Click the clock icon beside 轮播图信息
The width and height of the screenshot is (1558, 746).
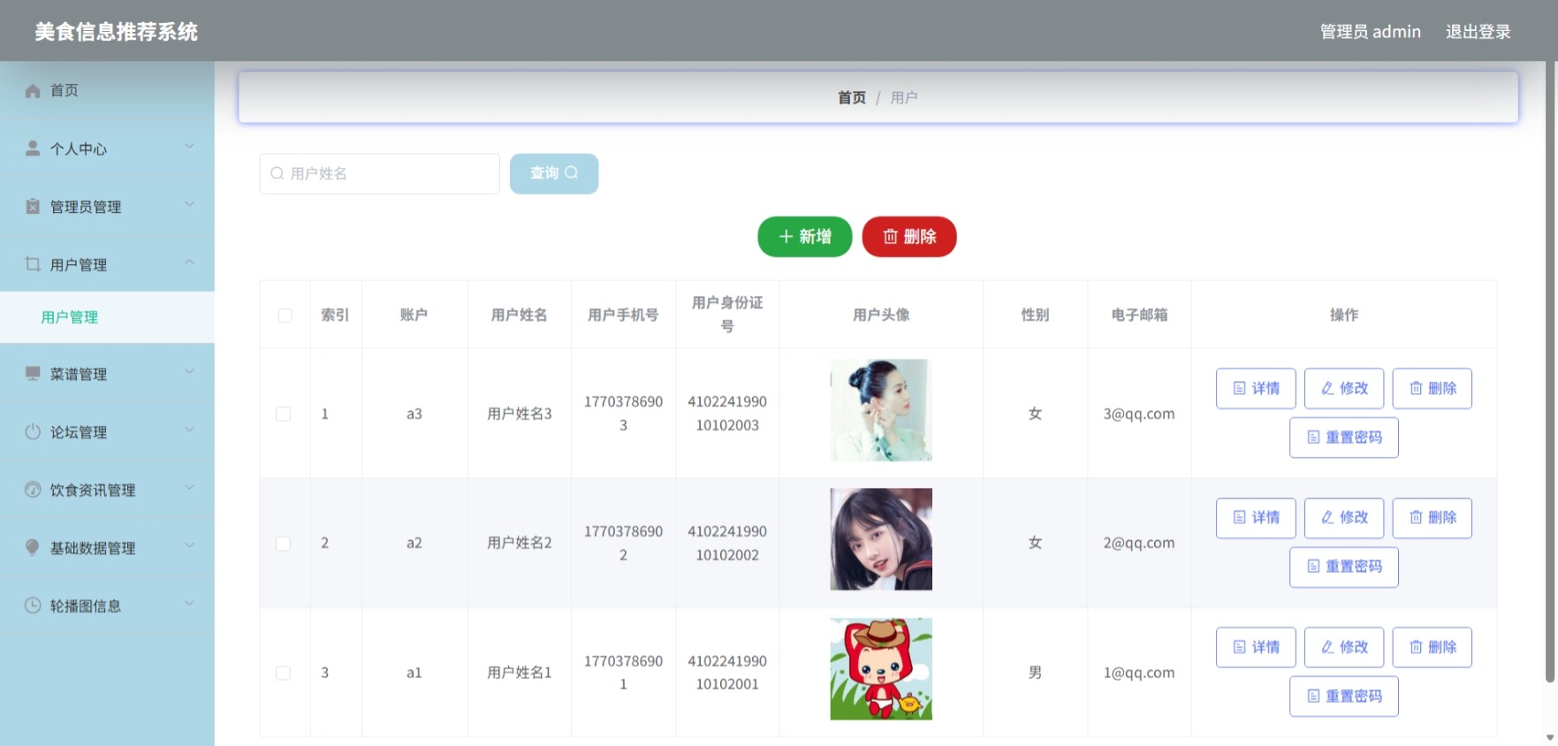pyautogui.click(x=33, y=605)
